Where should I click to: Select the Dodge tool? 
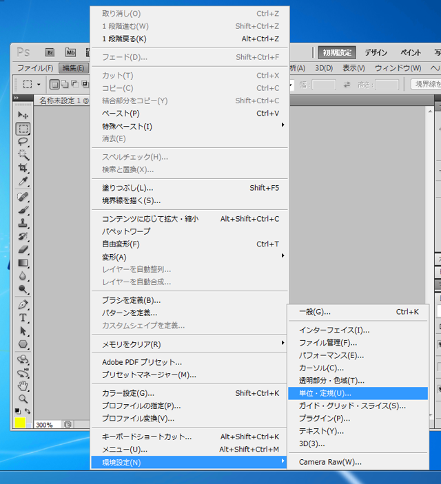(23, 289)
